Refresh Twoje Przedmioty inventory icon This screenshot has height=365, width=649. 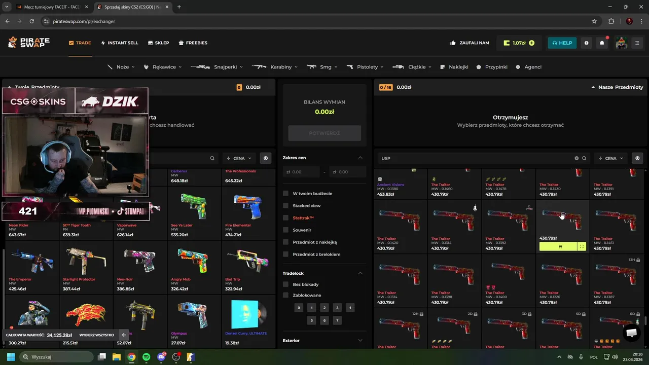click(x=265, y=158)
